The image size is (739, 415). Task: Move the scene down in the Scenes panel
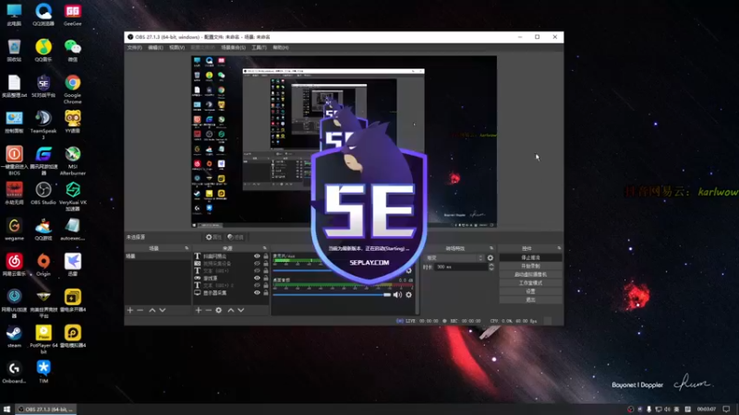163,310
